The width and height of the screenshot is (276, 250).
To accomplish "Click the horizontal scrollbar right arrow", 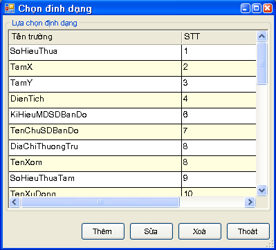I will click(250, 202).
